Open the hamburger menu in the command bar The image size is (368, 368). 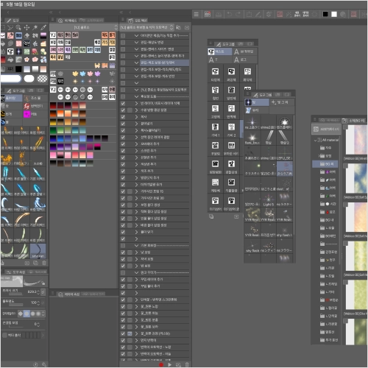[197, 14]
